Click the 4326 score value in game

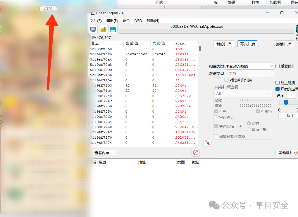coord(48,9)
